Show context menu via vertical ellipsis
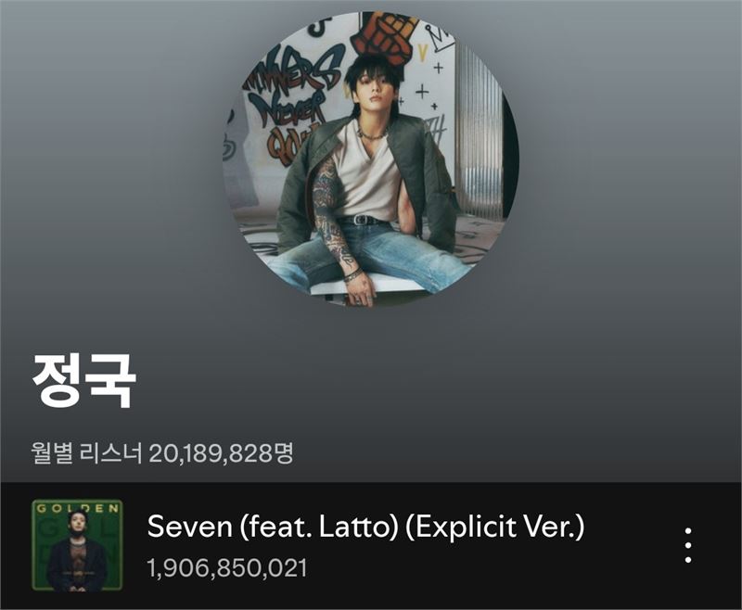The width and height of the screenshot is (742, 610). pyautogui.click(x=688, y=545)
